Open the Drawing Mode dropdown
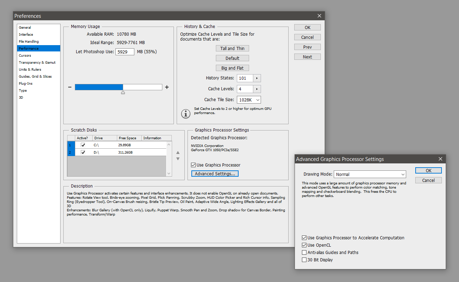 click(370, 174)
